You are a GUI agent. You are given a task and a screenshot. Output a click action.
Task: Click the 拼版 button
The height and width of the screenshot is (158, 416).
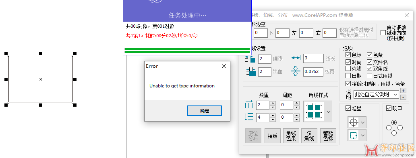click(273, 136)
